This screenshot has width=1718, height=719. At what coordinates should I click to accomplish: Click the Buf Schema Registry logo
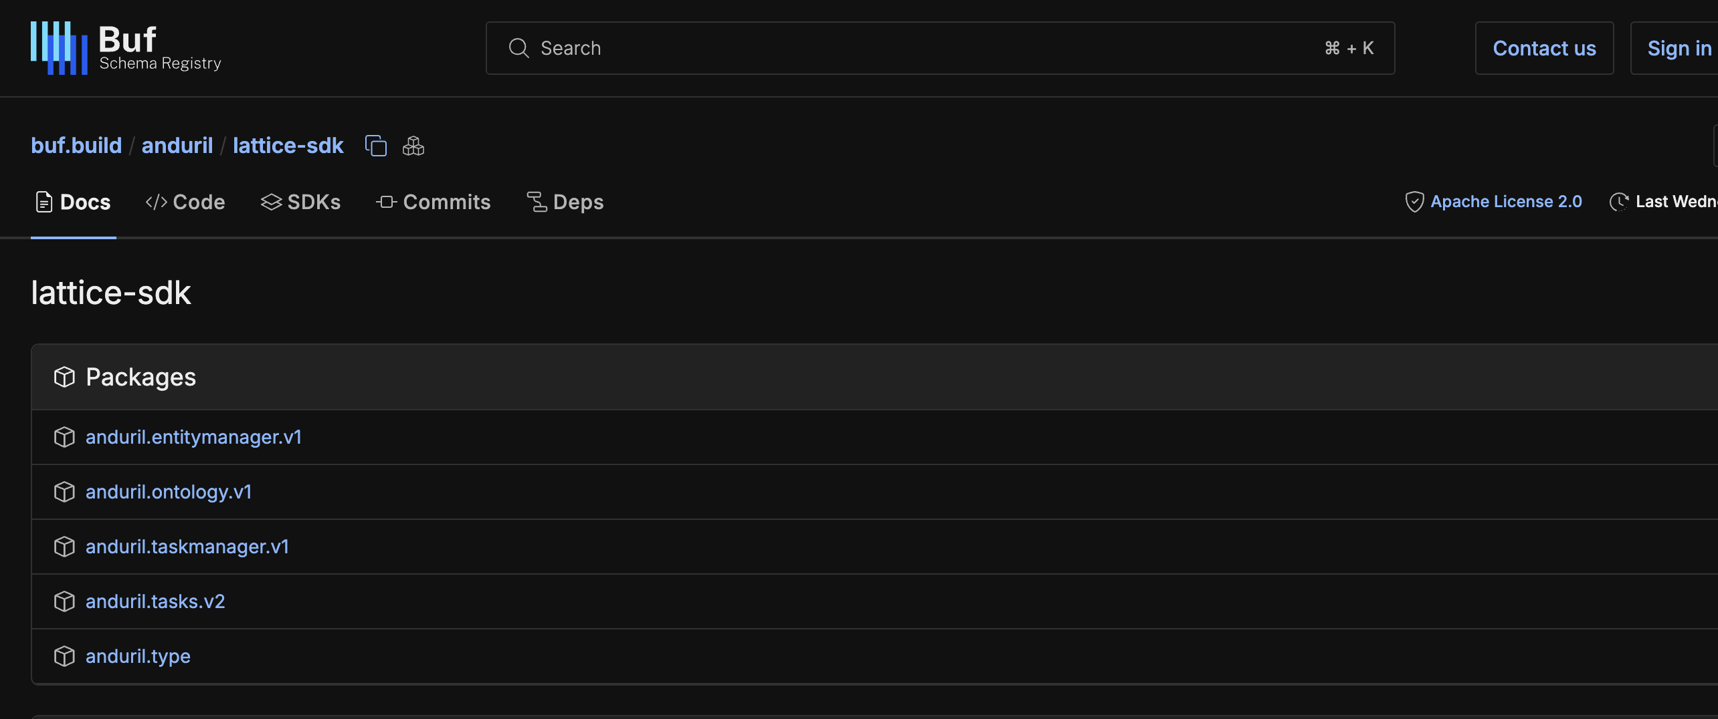pos(126,48)
